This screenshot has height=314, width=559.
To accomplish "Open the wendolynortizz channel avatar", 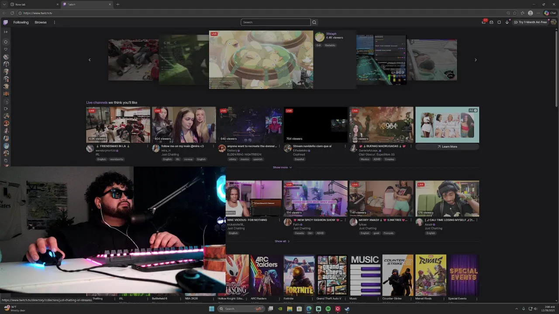I will [90, 149].
